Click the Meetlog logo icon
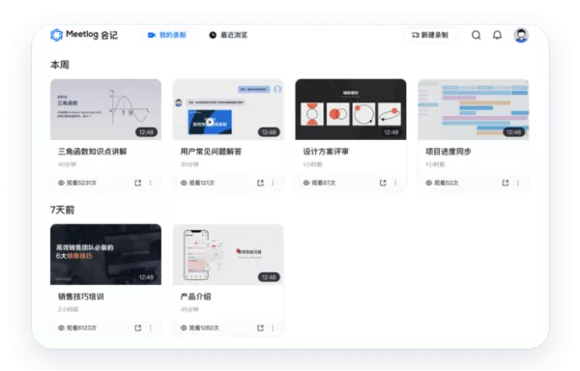The height and width of the screenshot is (371, 580). pyautogui.click(x=57, y=35)
